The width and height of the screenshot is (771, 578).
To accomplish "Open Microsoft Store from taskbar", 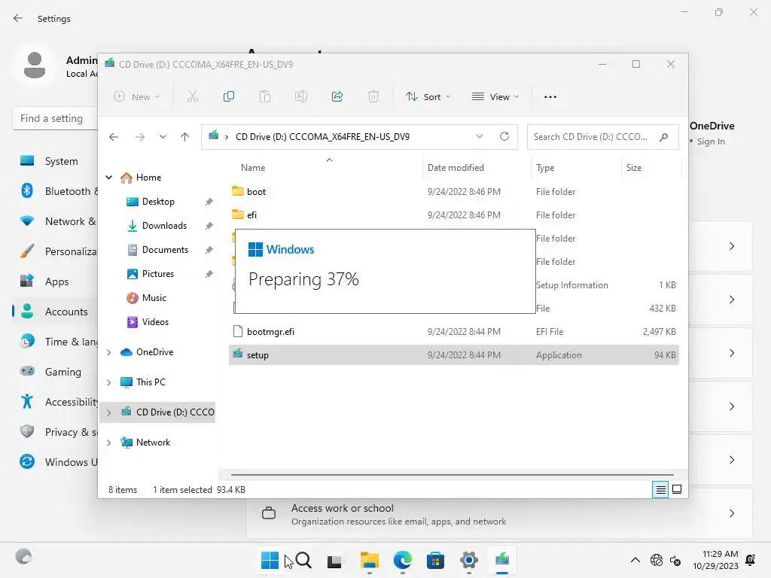I will coord(435,560).
